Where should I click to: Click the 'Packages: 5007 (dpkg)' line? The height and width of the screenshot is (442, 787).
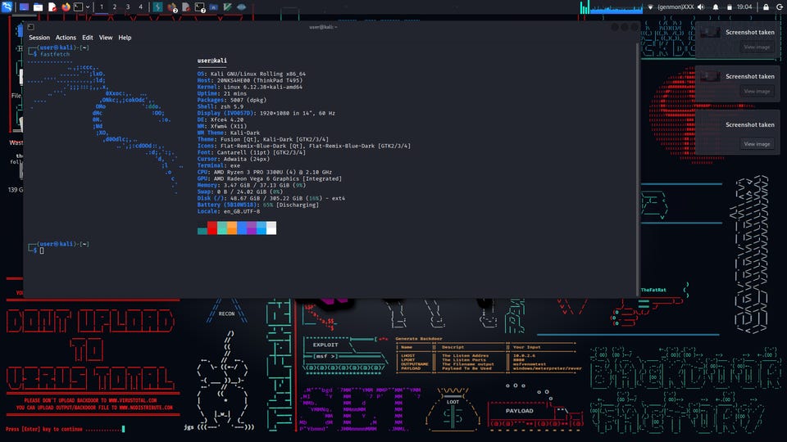click(232, 100)
